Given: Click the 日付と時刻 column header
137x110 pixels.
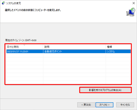Looking at the screenshot, I should point(24,47).
